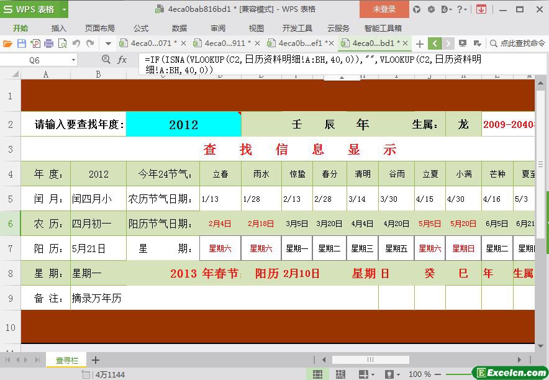Open print preview icon

click(x=62, y=43)
